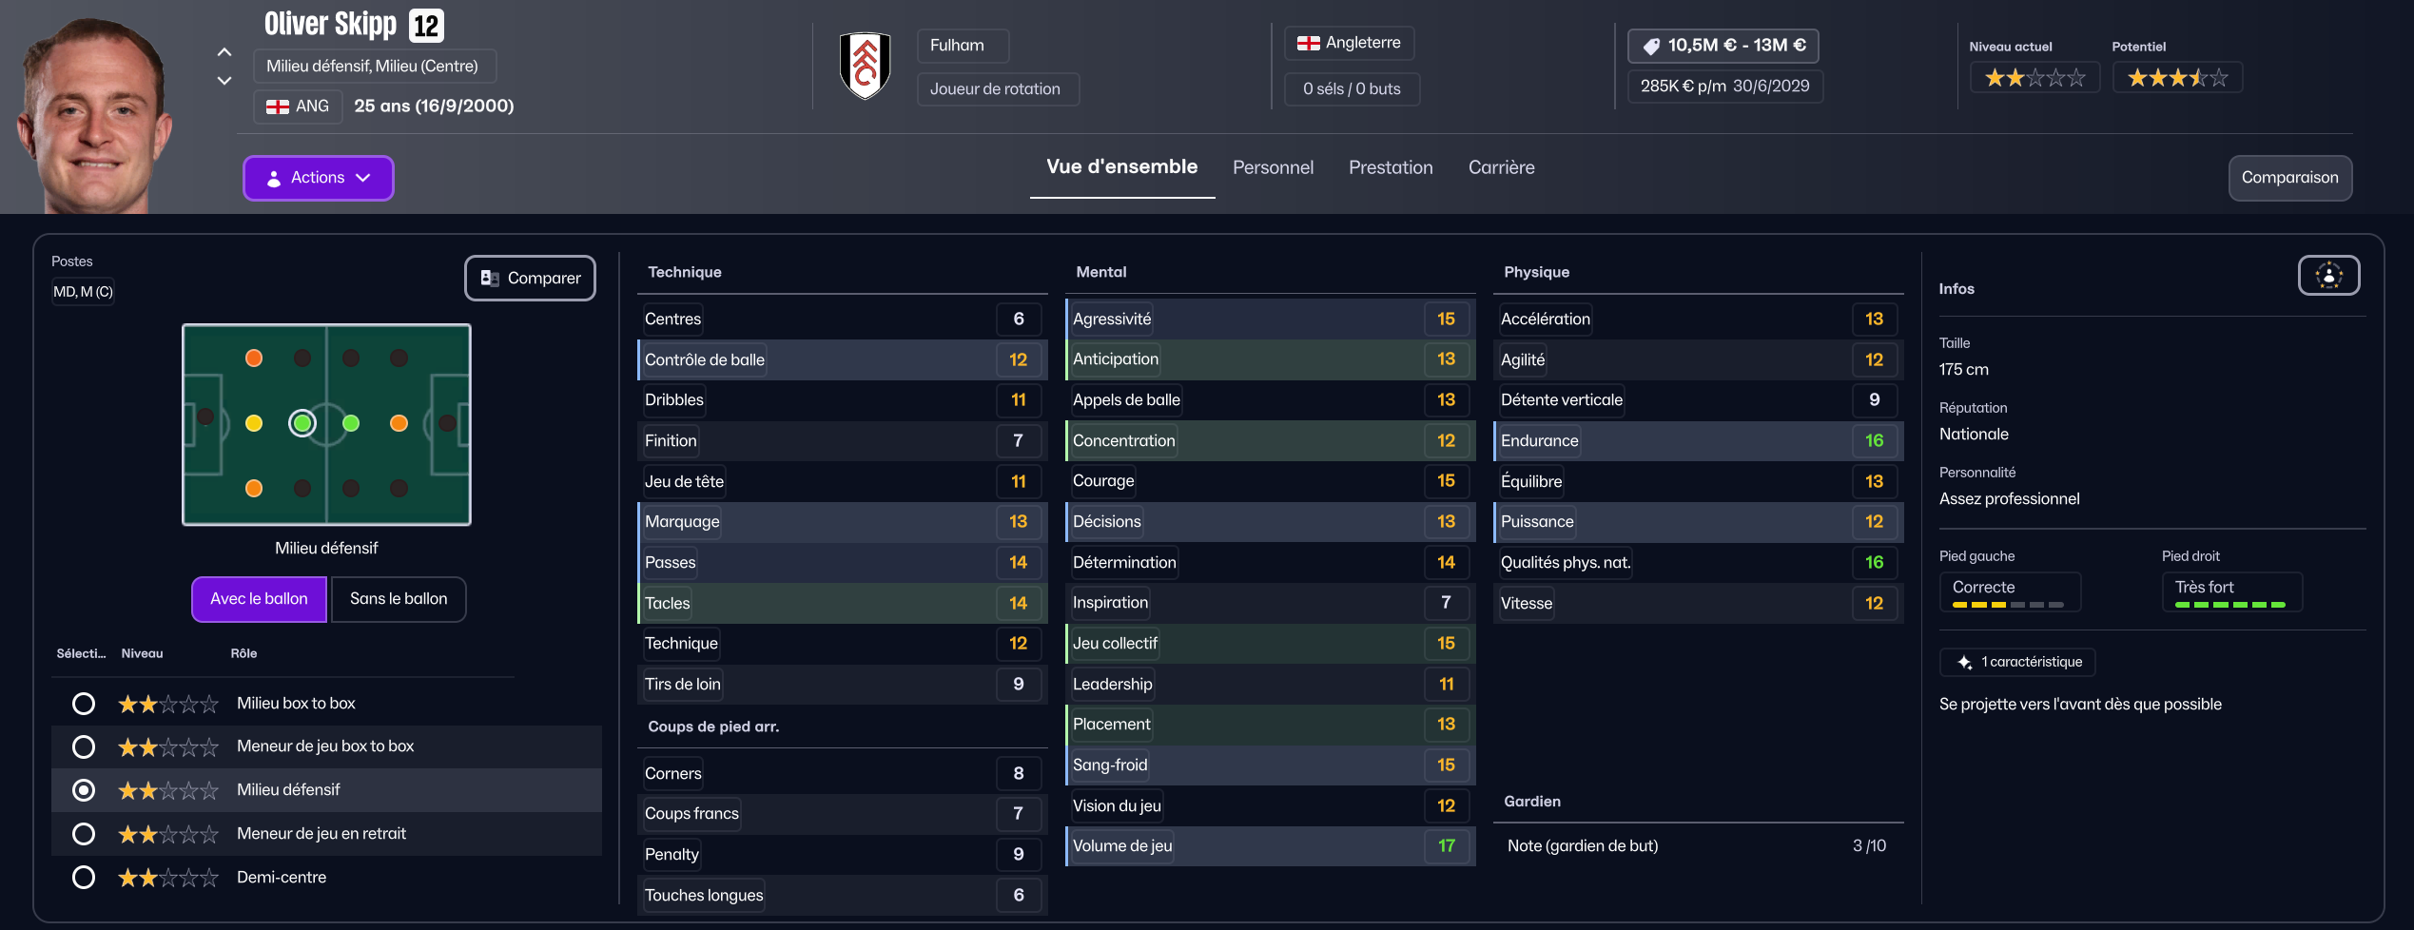Click the Comparaison button
Viewport: 2414px width, 930px height.
(x=2289, y=178)
